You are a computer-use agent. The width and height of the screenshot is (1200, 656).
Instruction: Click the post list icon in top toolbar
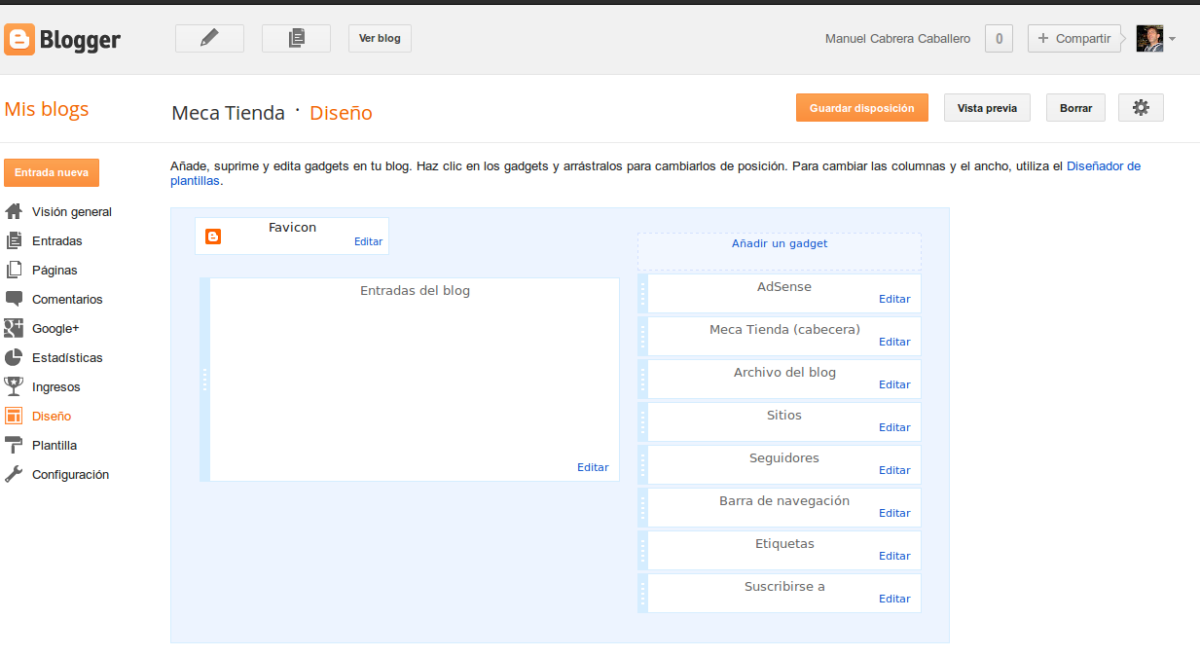[x=296, y=38]
